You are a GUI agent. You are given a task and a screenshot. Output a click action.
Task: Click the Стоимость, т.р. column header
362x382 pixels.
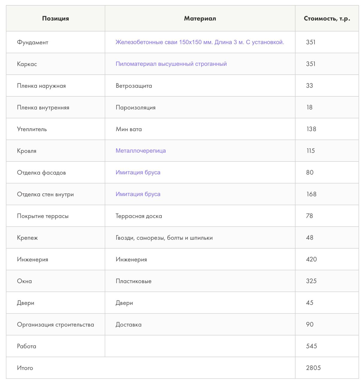[x=327, y=19]
